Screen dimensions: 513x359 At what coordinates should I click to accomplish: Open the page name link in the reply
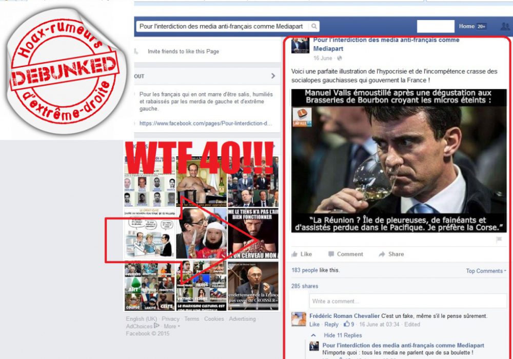pos(403,345)
